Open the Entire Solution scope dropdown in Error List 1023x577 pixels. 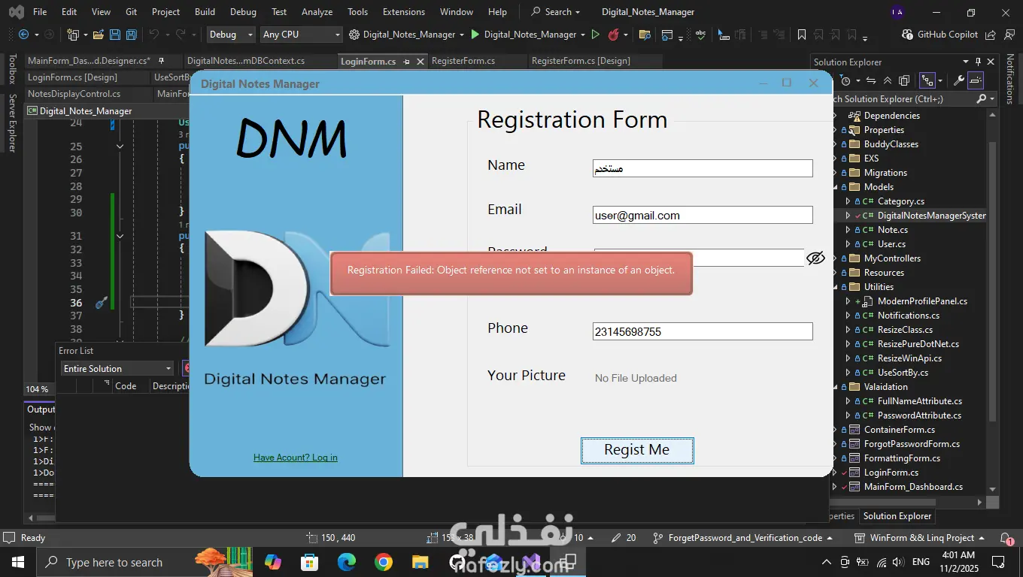[118, 369]
